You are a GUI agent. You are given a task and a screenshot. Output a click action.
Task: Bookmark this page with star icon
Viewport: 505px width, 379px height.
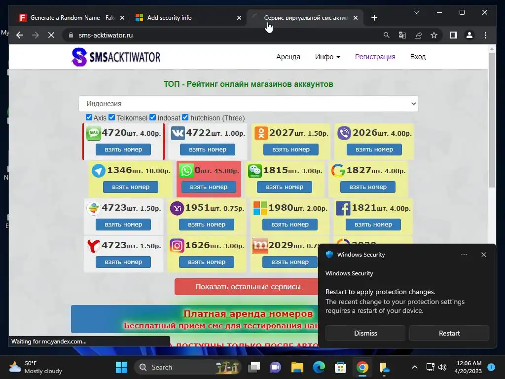[x=434, y=35]
